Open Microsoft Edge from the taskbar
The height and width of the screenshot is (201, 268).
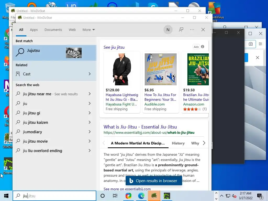pos(141,196)
